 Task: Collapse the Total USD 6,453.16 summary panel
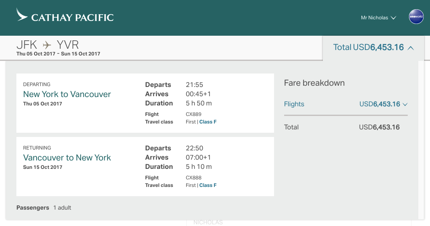[x=411, y=48]
